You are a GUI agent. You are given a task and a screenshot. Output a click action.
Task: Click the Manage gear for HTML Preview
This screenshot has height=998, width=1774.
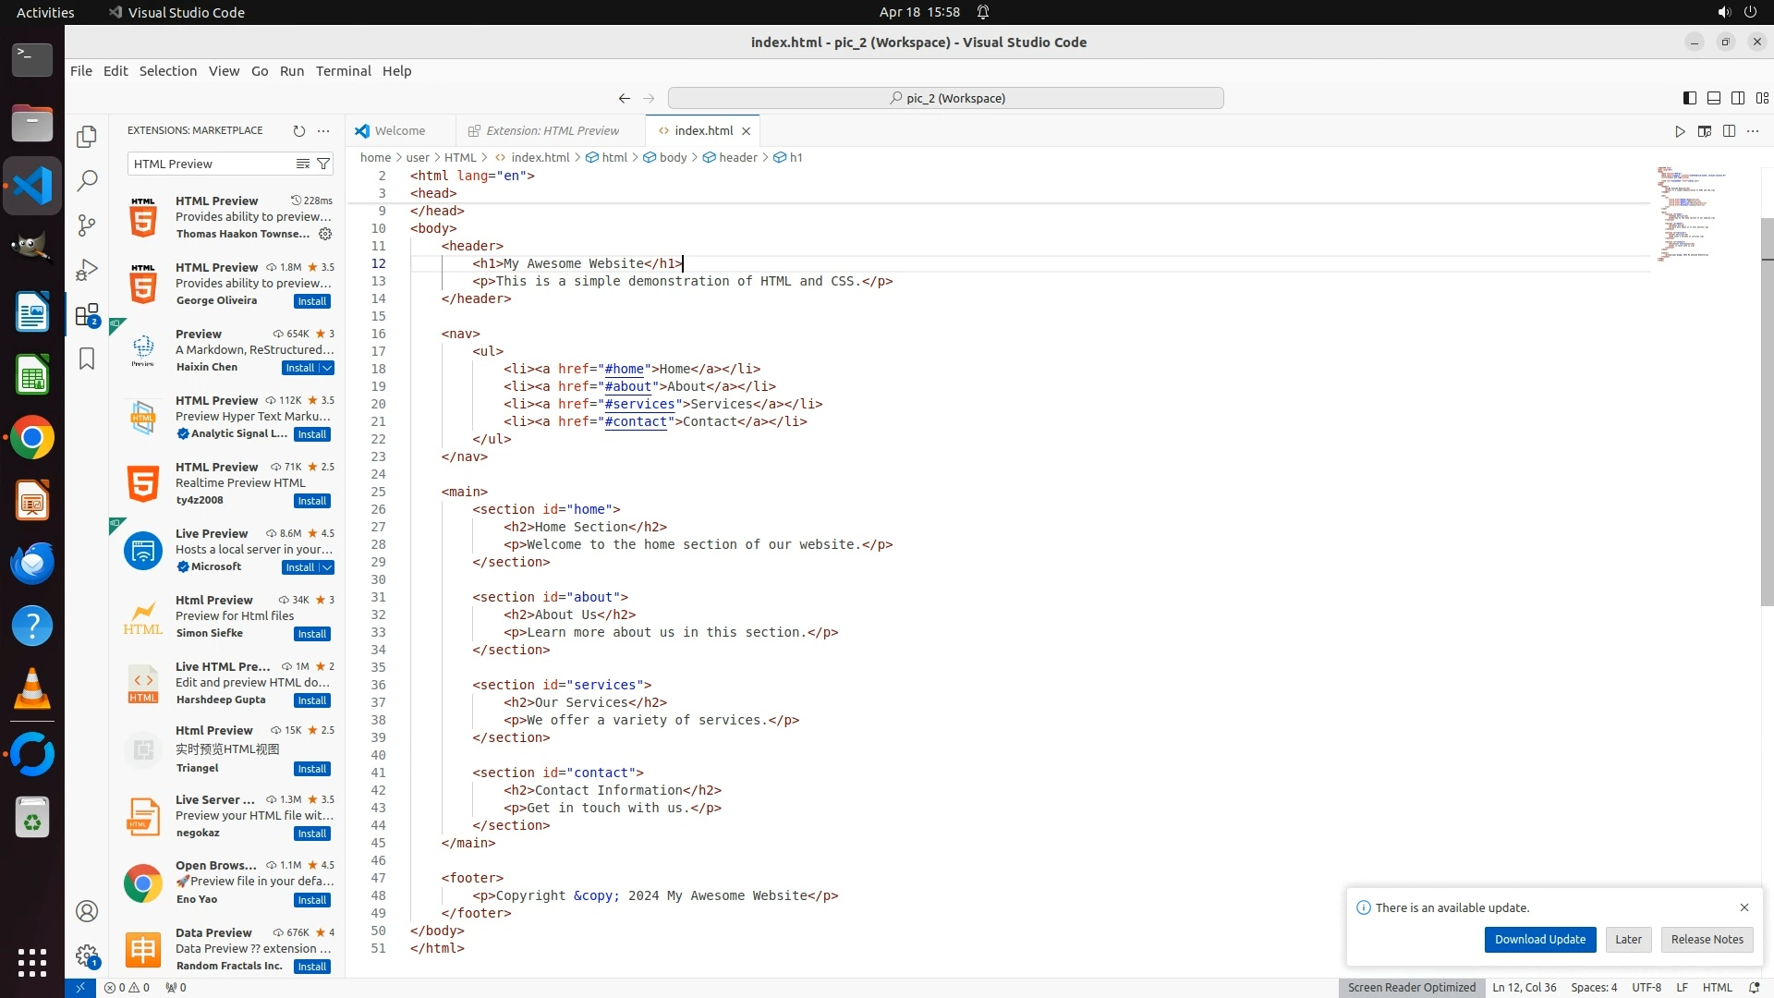tap(325, 235)
